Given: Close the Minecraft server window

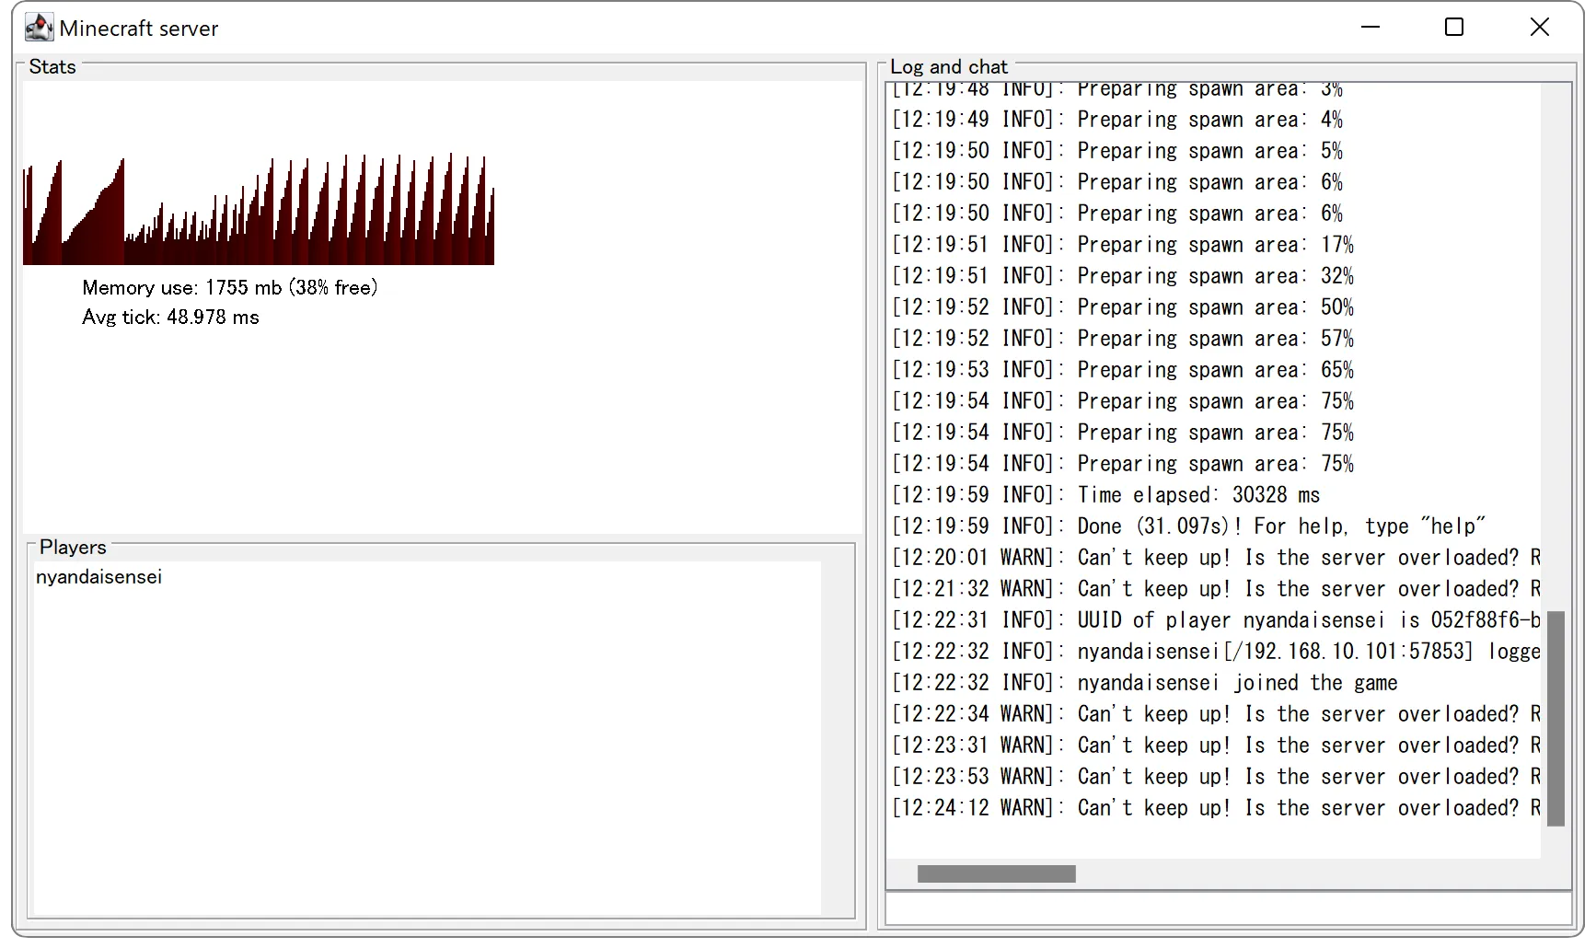Looking at the screenshot, I should pyautogui.click(x=1540, y=28).
